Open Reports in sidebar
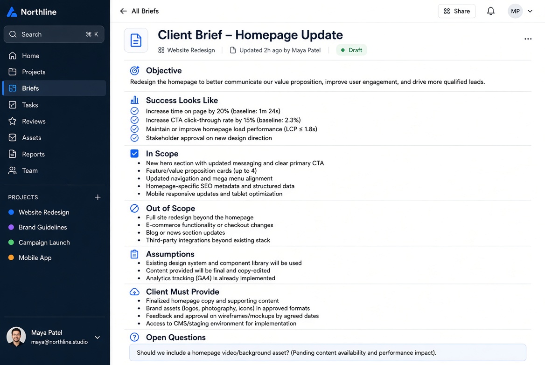This screenshot has width=545, height=365. click(x=54, y=154)
